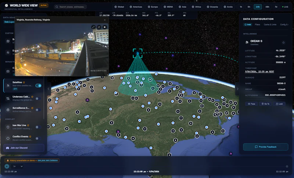Jump to the MENA region
The height and width of the screenshot is (178, 294).
[168, 7]
